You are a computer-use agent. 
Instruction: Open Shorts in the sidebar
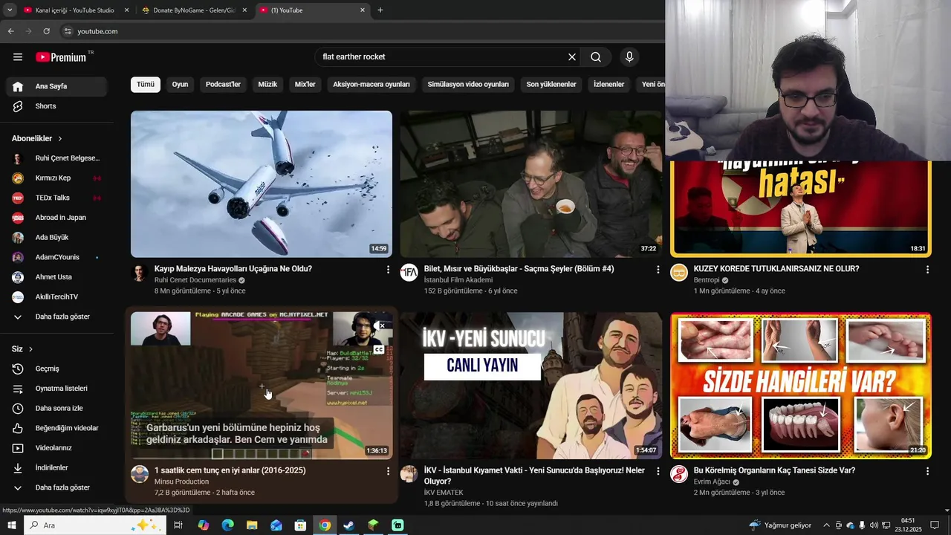pyautogui.click(x=56, y=106)
